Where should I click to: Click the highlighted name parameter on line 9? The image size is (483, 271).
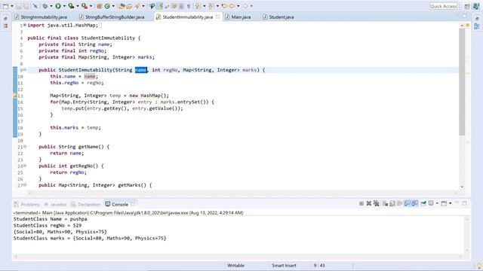point(141,70)
